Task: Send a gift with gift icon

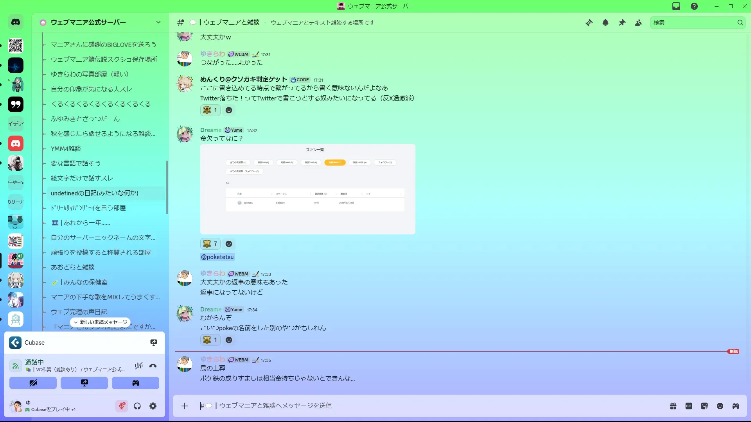Action: tap(673, 406)
